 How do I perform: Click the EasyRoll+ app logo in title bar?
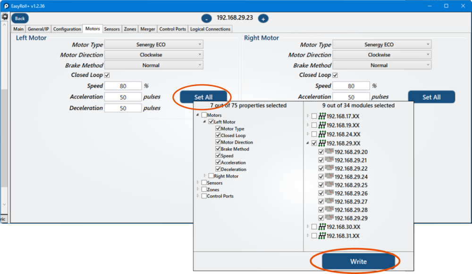pos(6,6)
